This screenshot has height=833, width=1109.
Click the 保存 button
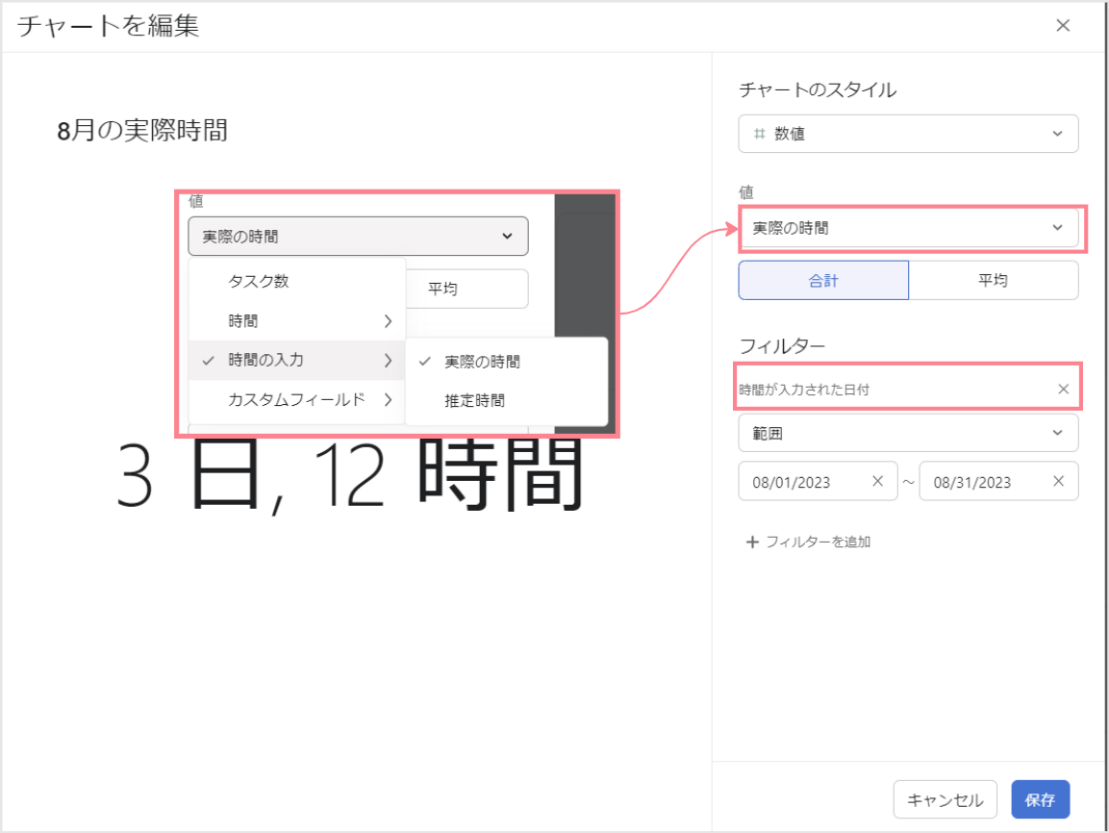pyautogui.click(x=1040, y=799)
